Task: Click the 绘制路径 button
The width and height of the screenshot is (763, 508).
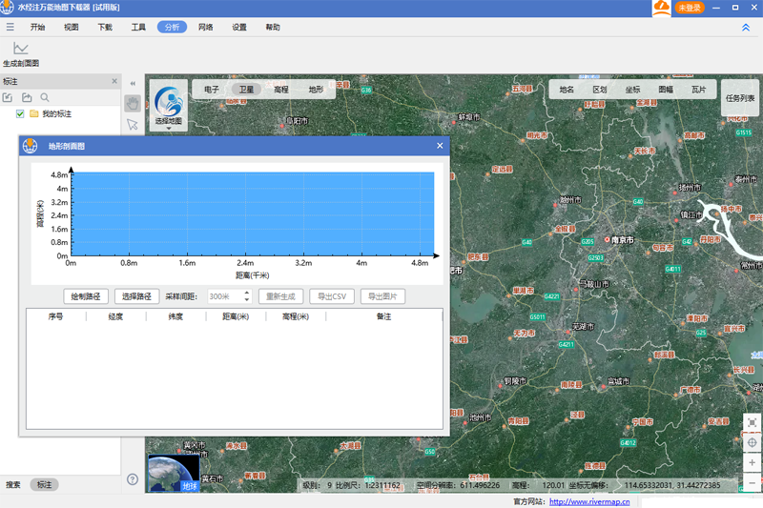Action: [86, 296]
